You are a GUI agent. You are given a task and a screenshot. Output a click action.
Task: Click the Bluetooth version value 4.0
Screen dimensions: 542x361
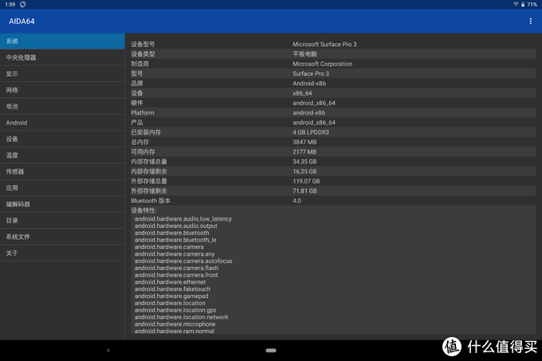[297, 201]
